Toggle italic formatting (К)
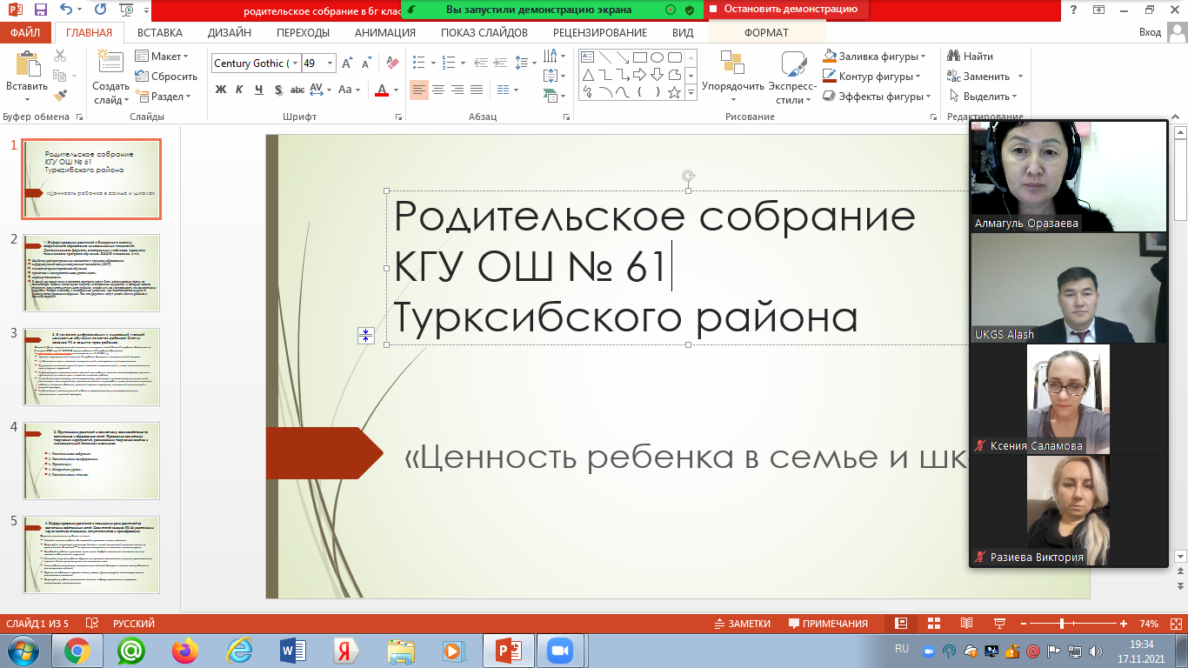This screenshot has height=668, width=1188. point(240,90)
